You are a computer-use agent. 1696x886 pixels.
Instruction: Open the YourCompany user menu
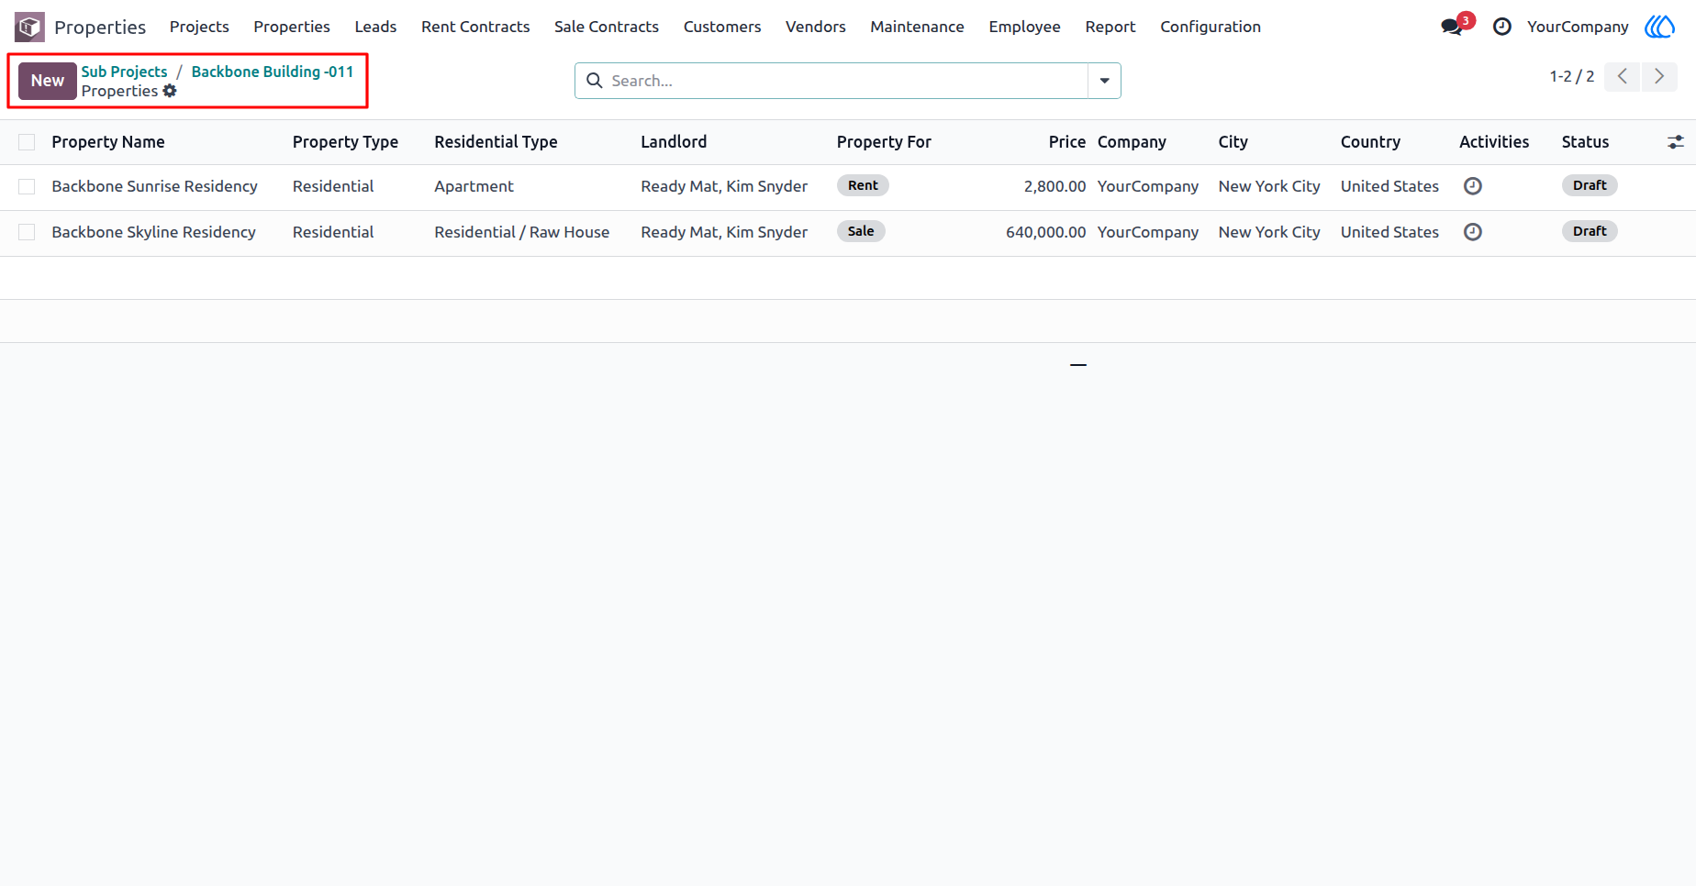point(1578,27)
